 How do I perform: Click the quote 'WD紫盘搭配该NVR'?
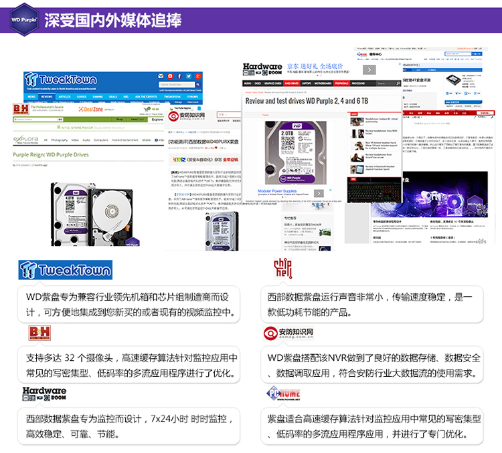[372, 365]
